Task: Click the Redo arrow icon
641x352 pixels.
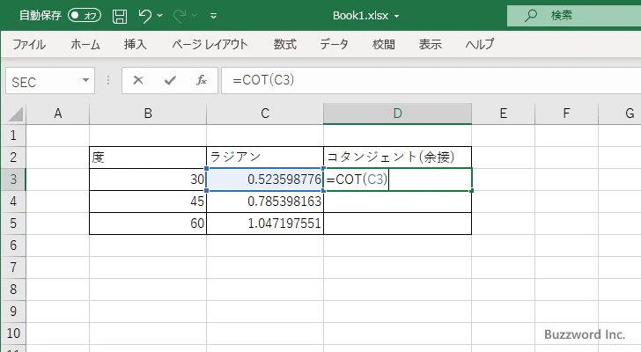Action: pos(180,16)
